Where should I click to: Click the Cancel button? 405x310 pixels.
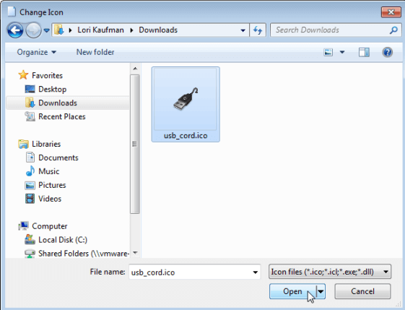coord(362,291)
